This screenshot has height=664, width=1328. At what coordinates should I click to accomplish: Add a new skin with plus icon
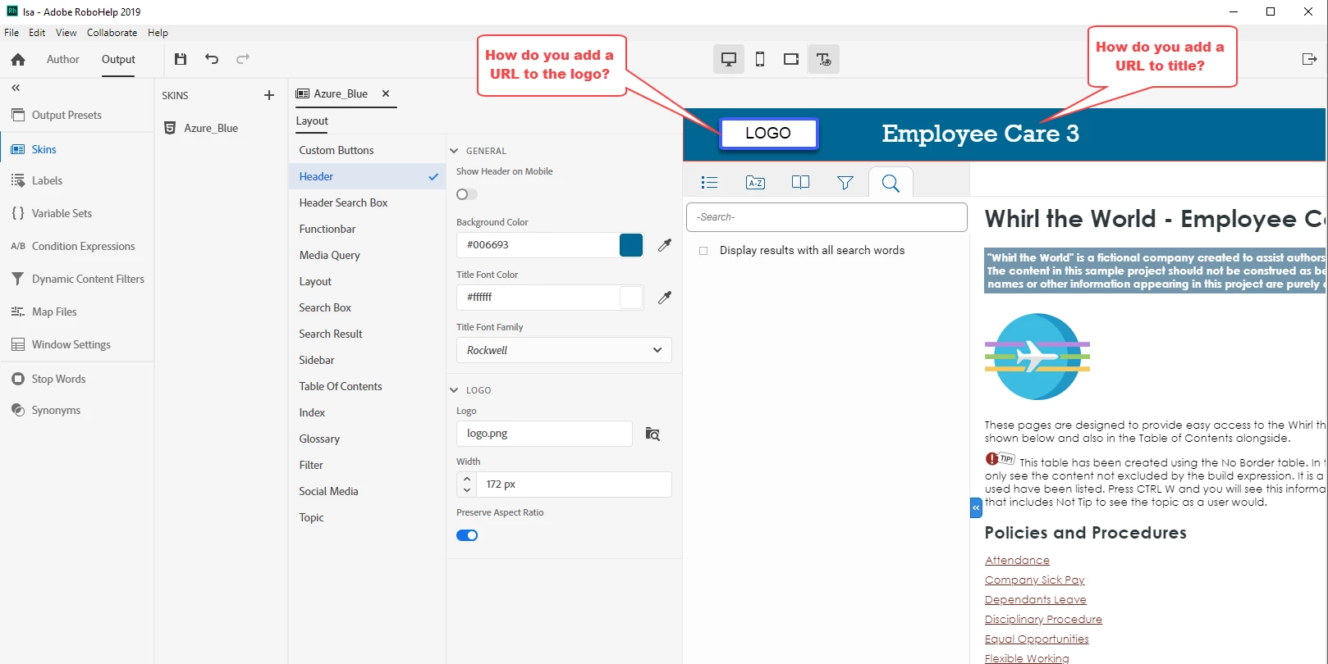click(x=268, y=95)
